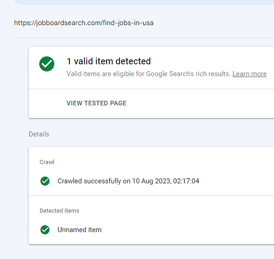Click the green check icon beside Unnamed item
Viewport: 274px width, 259px height.
click(45, 230)
